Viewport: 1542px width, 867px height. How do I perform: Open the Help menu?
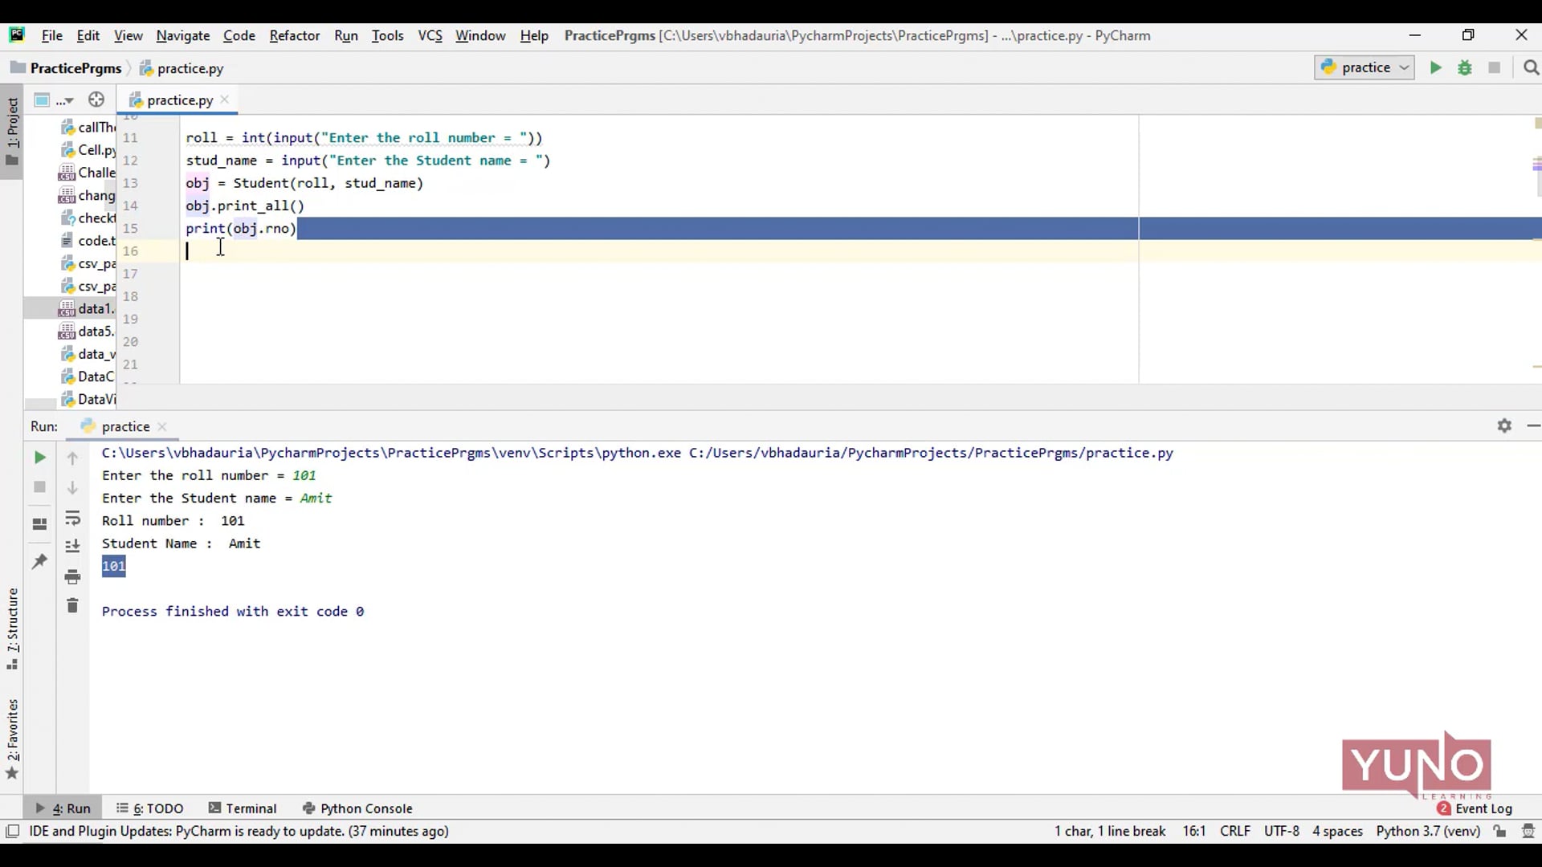(x=534, y=35)
